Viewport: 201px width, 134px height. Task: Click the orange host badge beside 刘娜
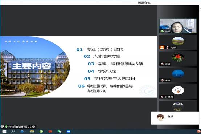click(162, 47)
